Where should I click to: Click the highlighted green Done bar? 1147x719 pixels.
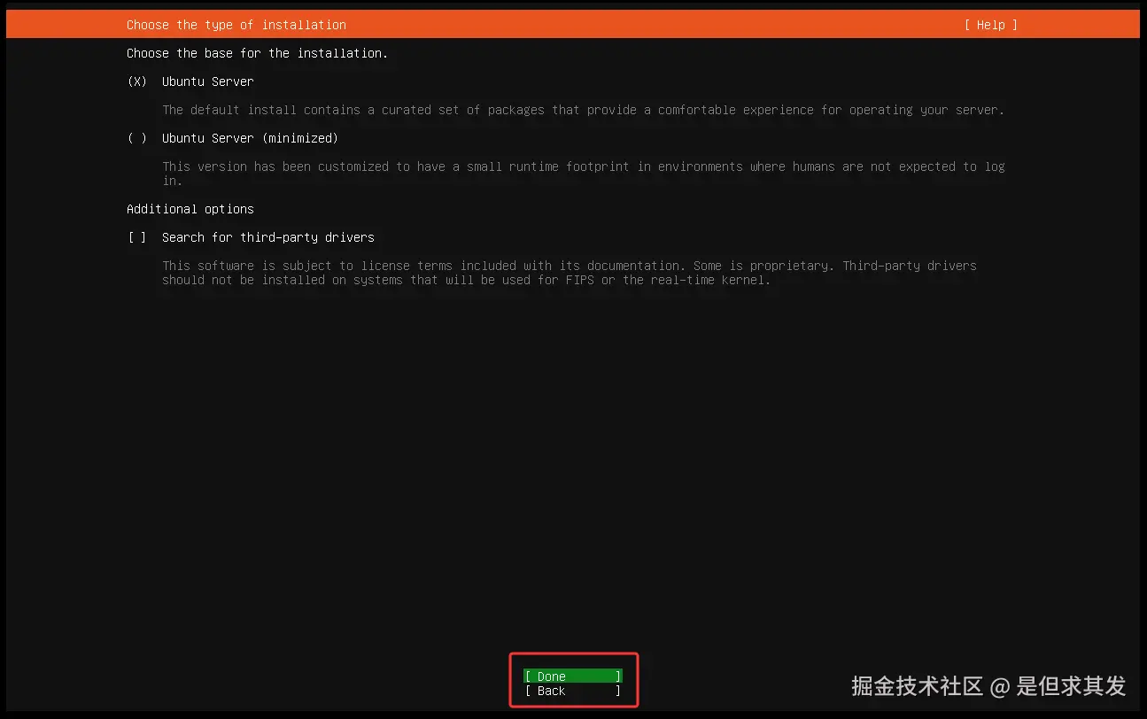(x=572, y=676)
